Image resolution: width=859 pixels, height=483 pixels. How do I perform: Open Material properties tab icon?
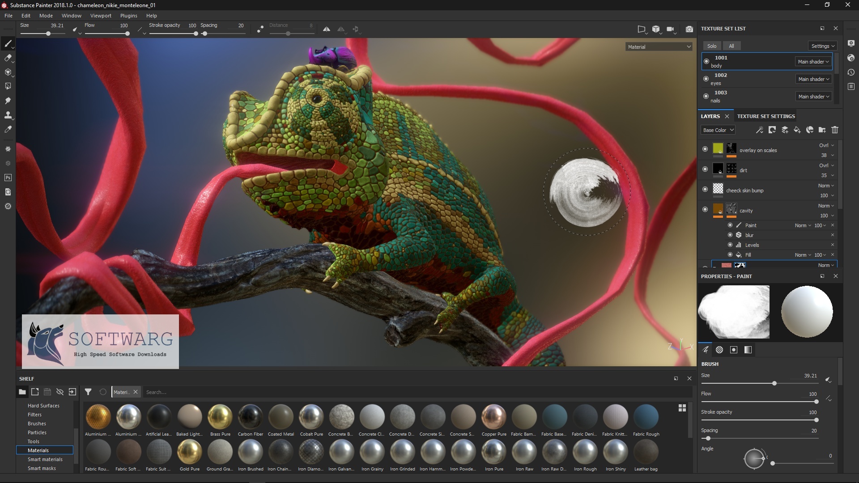pyautogui.click(x=748, y=350)
